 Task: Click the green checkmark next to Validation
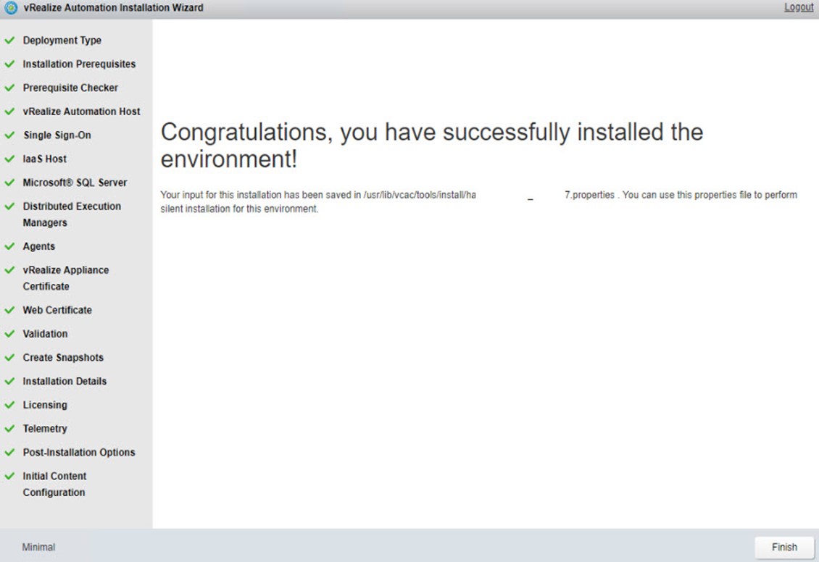(x=9, y=333)
